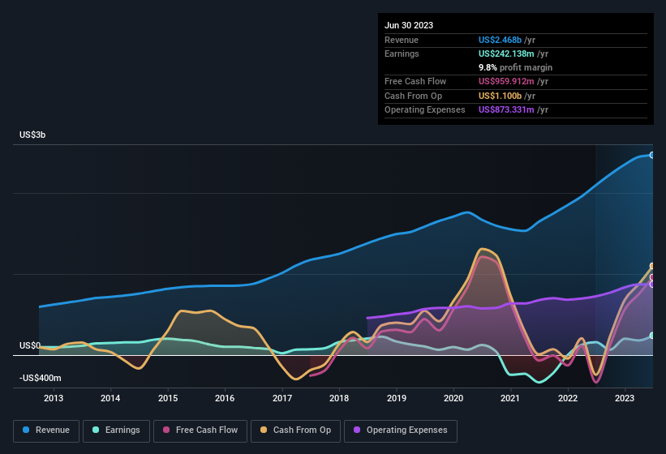The width and height of the screenshot is (666, 454).
Task: Click the 2023 x-axis label
Action: point(625,398)
